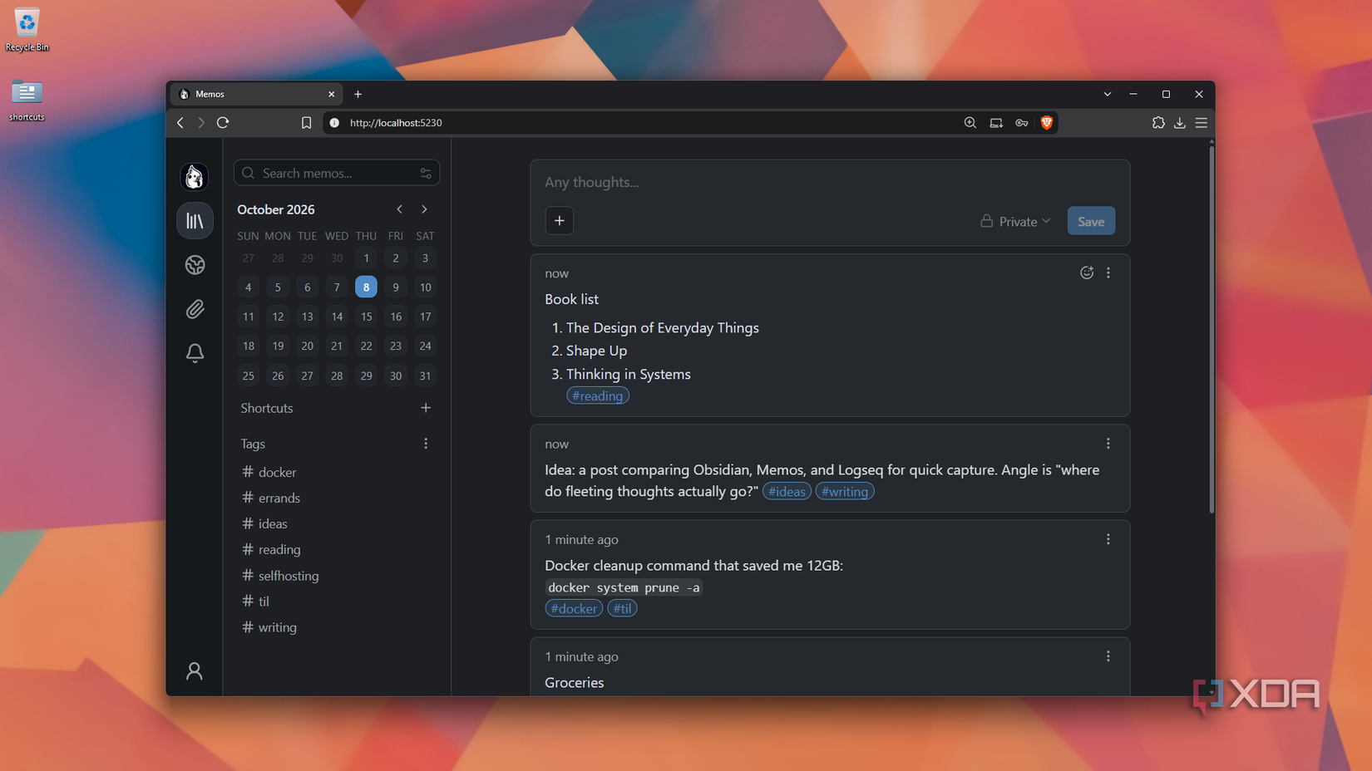Go to next month in calendar
Image resolution: width=1372 pixels, height=771 pixels.
pos(424,209)
